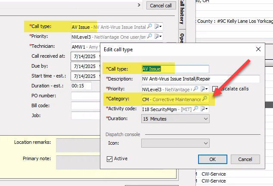
Task: Open main Priority record menu icon
Action: (158, 37)
